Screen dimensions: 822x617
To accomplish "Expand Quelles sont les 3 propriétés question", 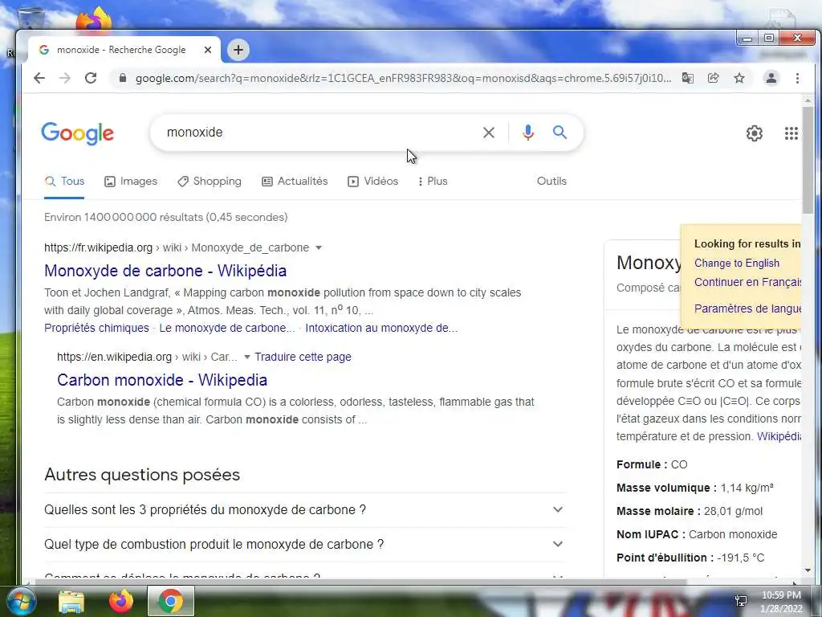I will (305, 510).
